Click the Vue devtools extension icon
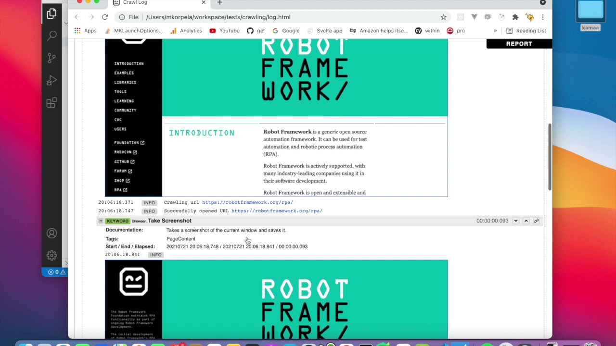This screenshot has height=346, width=616. (474, 17)
